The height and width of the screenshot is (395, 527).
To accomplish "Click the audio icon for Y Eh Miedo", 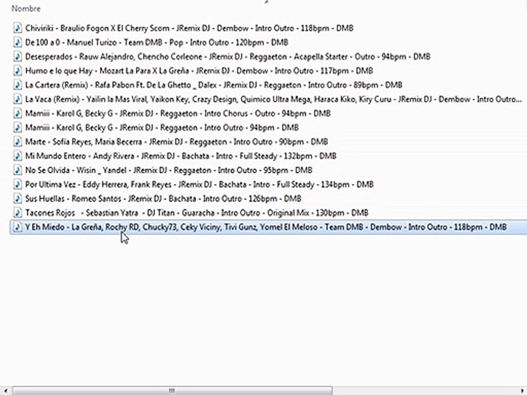I will coord(18,227).
